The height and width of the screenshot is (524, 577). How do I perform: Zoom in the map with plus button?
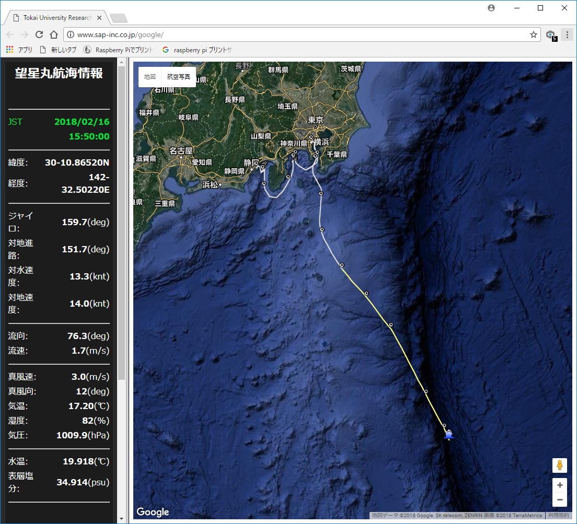click(x=560, y=485)
